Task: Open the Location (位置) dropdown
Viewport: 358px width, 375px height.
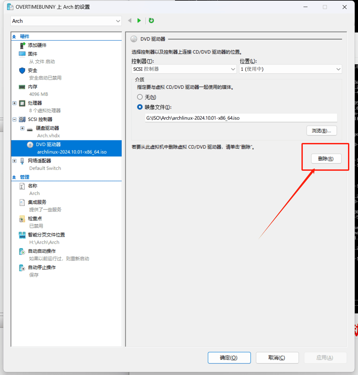Action: coord(290,69)
